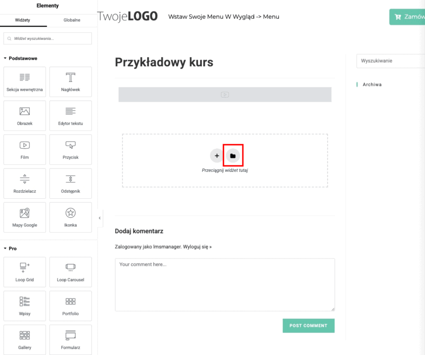Add a new section with plus icon
Image resolution: width=425 pixels, height=355 pixels.
(x=217, y=155)
